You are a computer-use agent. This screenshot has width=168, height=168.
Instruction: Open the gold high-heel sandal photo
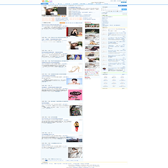74,69
